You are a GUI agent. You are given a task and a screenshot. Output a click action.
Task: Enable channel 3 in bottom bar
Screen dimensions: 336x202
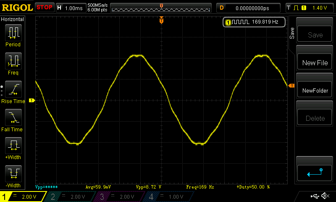click(x=121, y=197)
